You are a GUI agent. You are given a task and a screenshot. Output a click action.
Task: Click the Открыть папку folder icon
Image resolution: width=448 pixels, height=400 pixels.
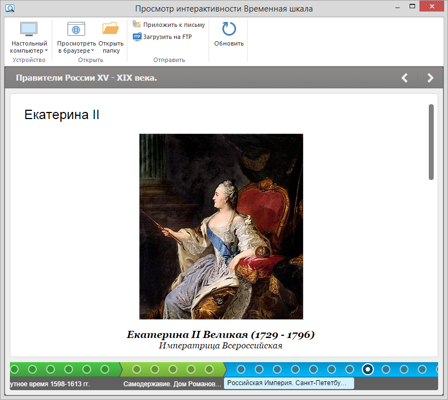tap(111, 29)
